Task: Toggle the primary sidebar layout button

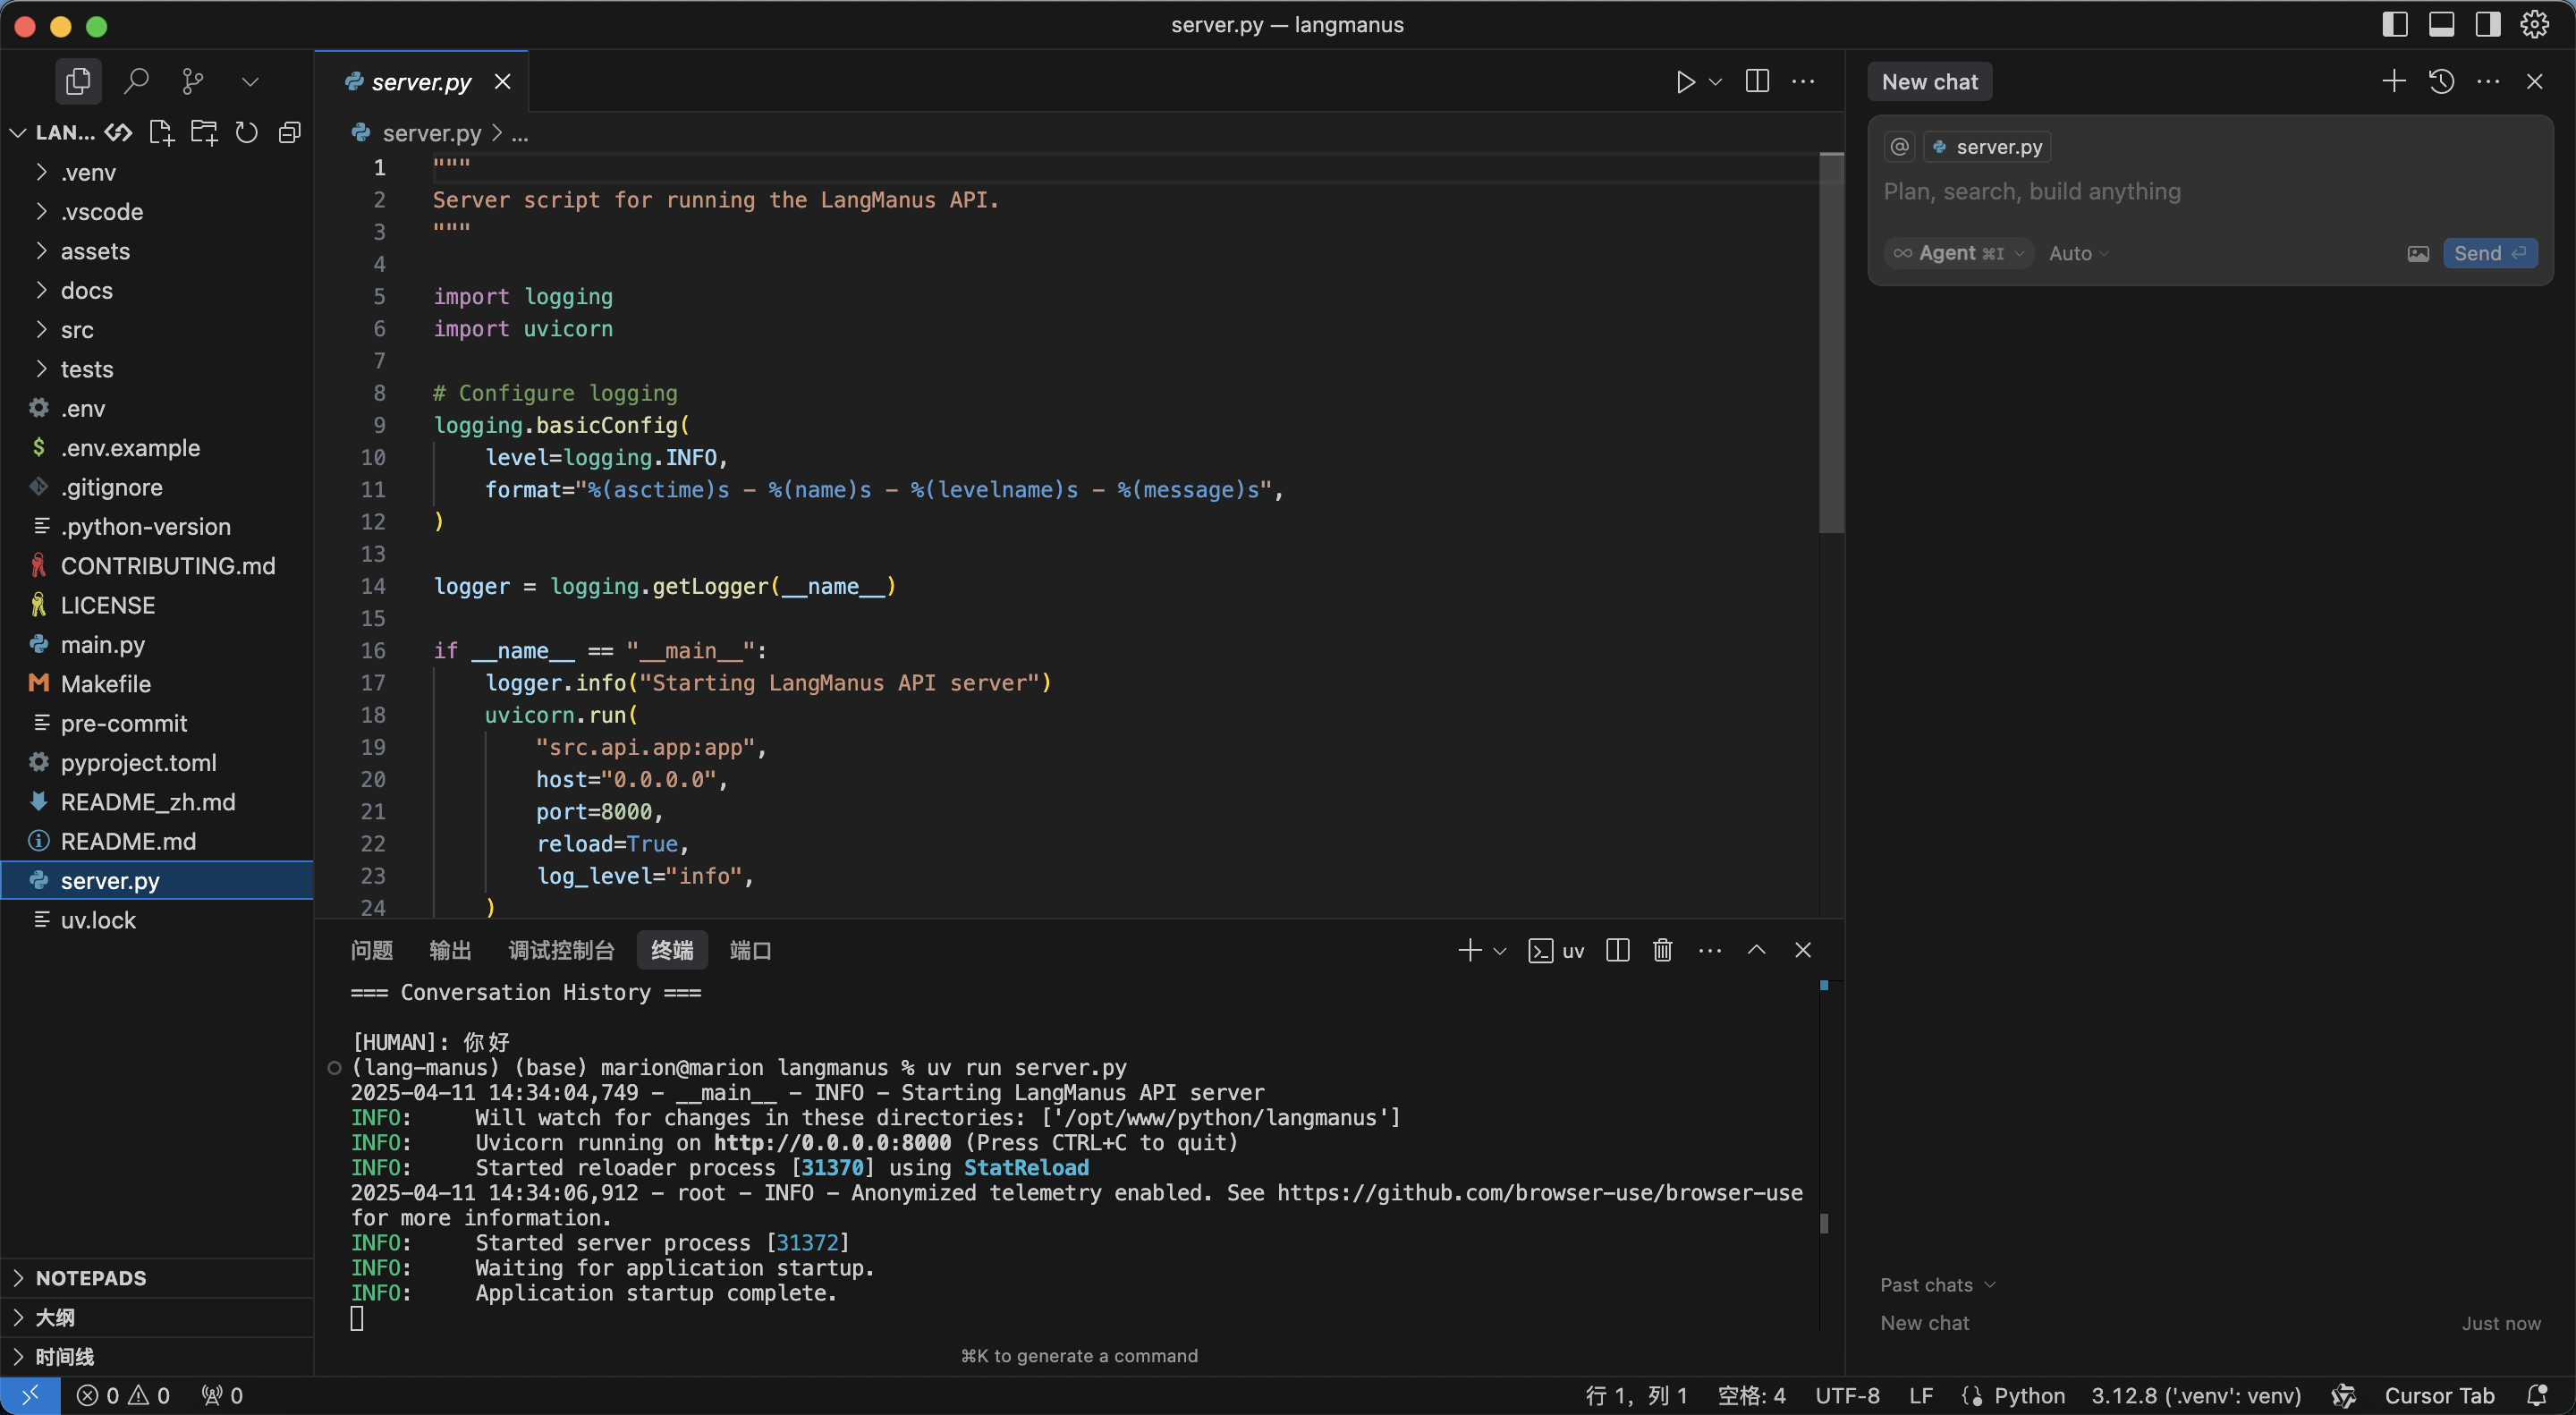Action: point(2395,24)
